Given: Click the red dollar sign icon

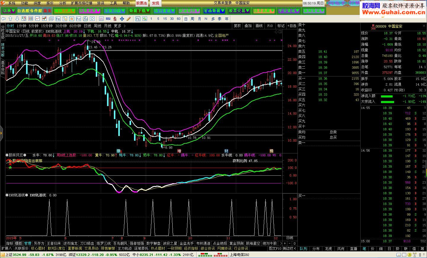Looking at the screenshot, I should [115, 19].
